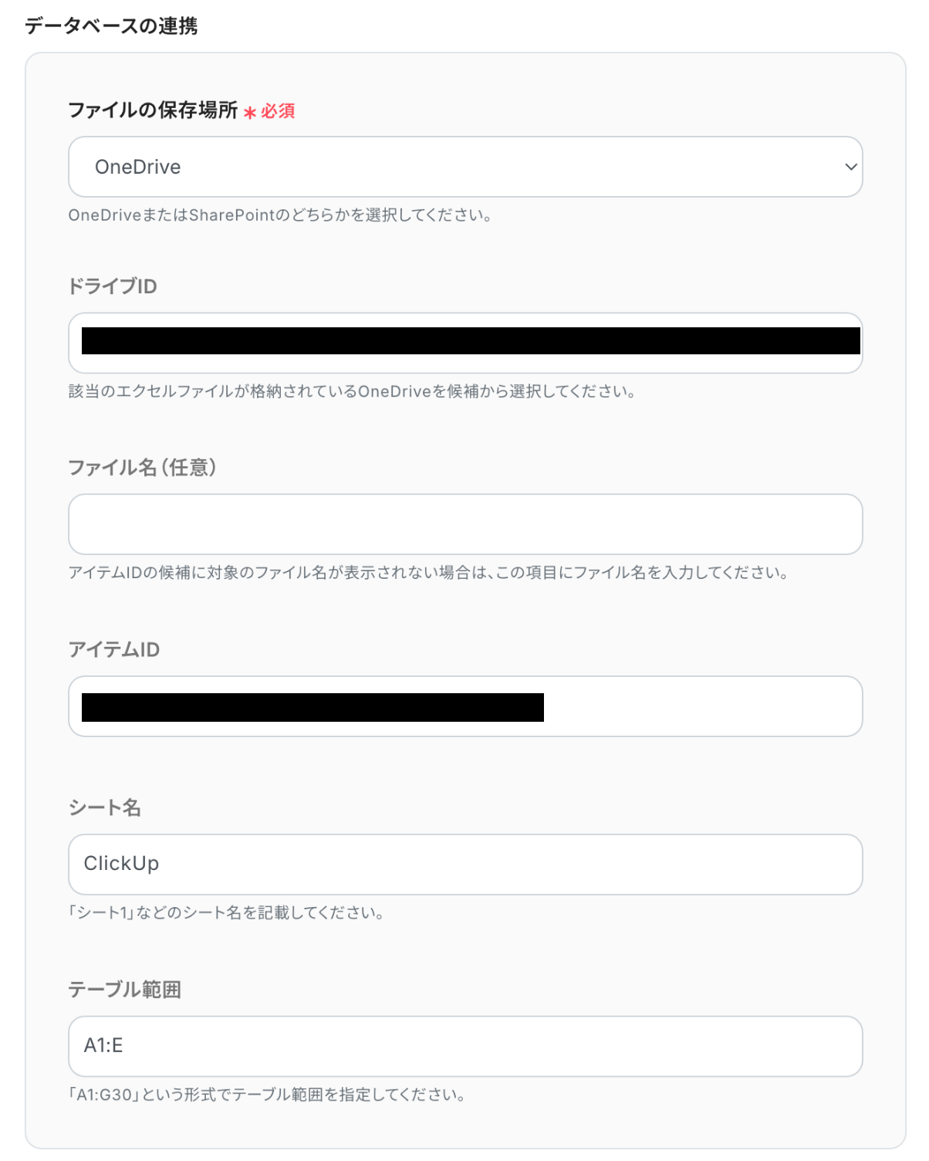
Task: Click the テーブル範囲 label
Action: coord(125,990)
